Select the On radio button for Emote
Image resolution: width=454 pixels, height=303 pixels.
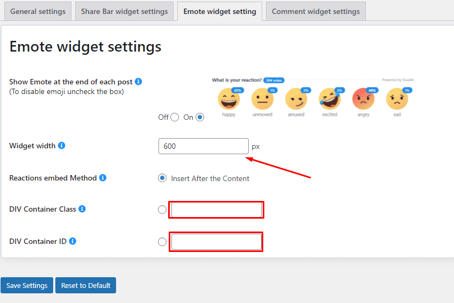coord(200,117)
